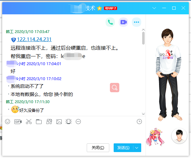Click the header timestamp 2020/3/10 17:10:02

44,79
